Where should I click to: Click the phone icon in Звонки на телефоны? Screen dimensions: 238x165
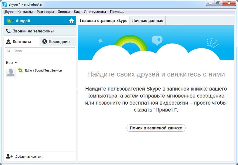tap(8, 31)
